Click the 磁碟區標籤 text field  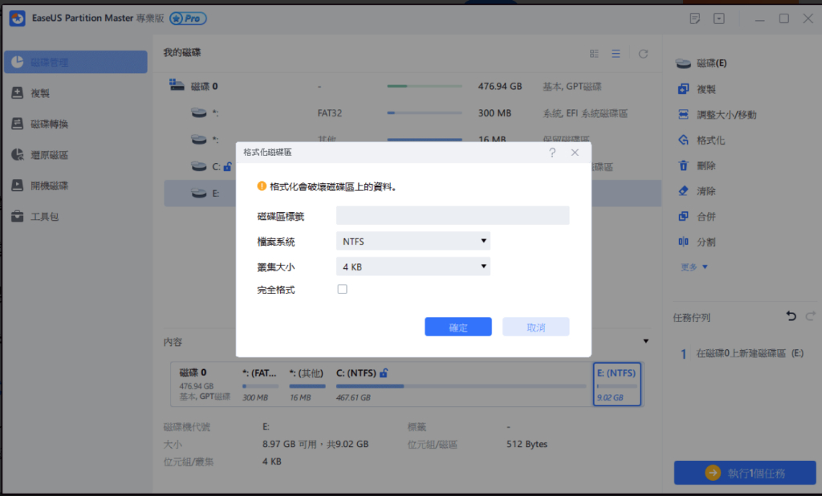[x=453, y=215]
